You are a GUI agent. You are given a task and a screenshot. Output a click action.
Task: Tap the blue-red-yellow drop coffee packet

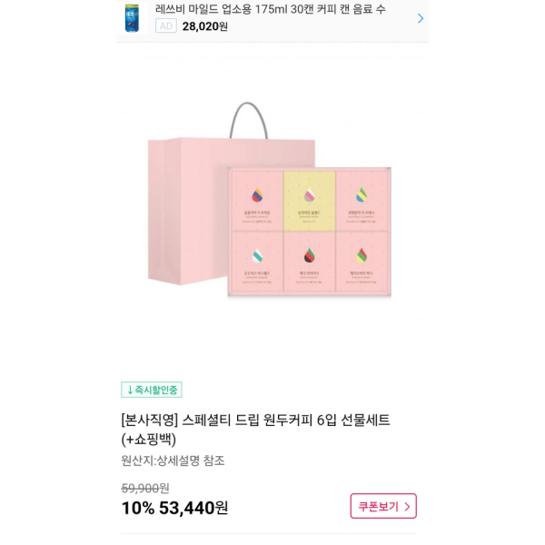coord(257,202)
